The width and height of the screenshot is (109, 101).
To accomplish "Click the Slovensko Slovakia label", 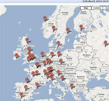I will coord(70,69).
